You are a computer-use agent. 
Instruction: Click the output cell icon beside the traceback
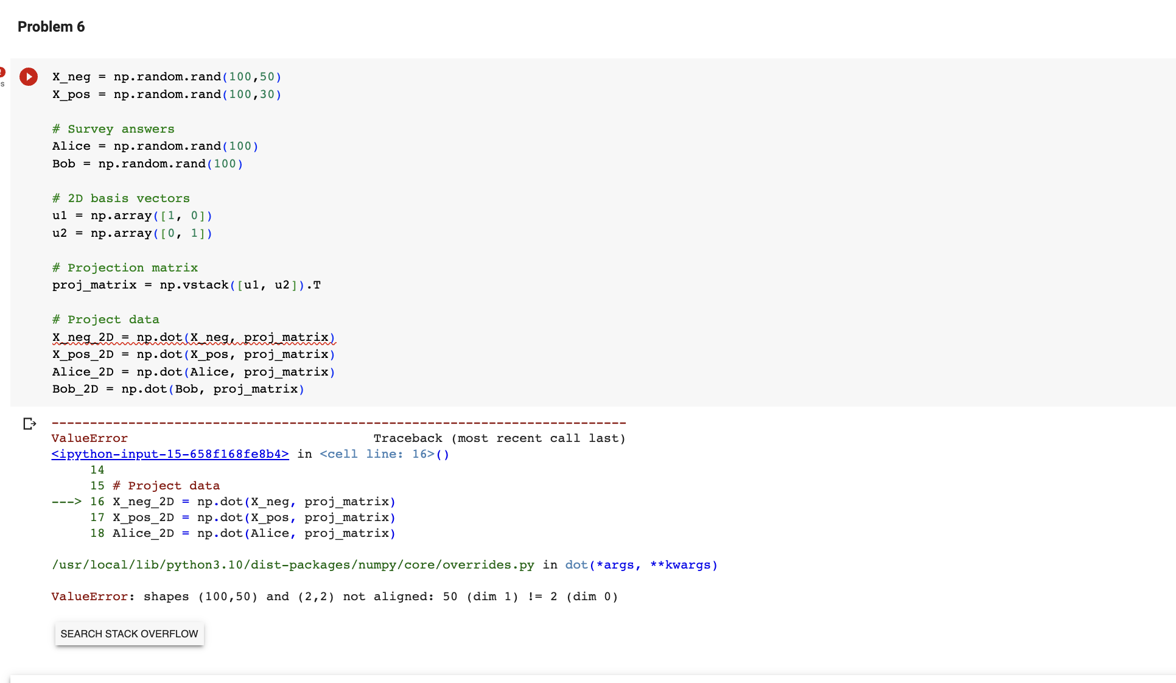click(29, 424)
